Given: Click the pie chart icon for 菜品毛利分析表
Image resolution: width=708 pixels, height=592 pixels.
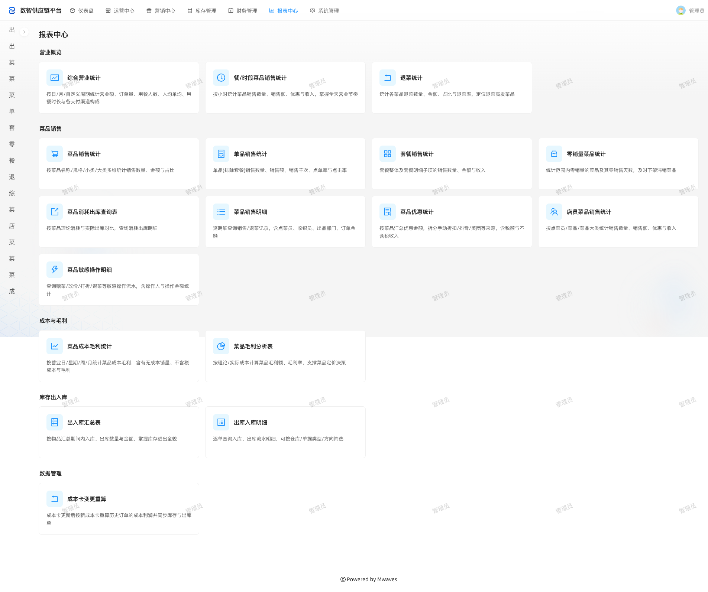Looking at the screenshot, I should pyautogui.click(x=221, y=346).
